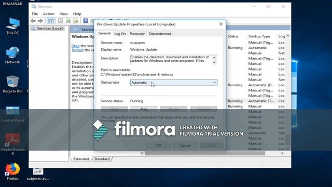The width and height of the screenshot is (332, 187).
Task: Click the horizontal scrollbar left arrow
Action: click(x=142, y=153)
